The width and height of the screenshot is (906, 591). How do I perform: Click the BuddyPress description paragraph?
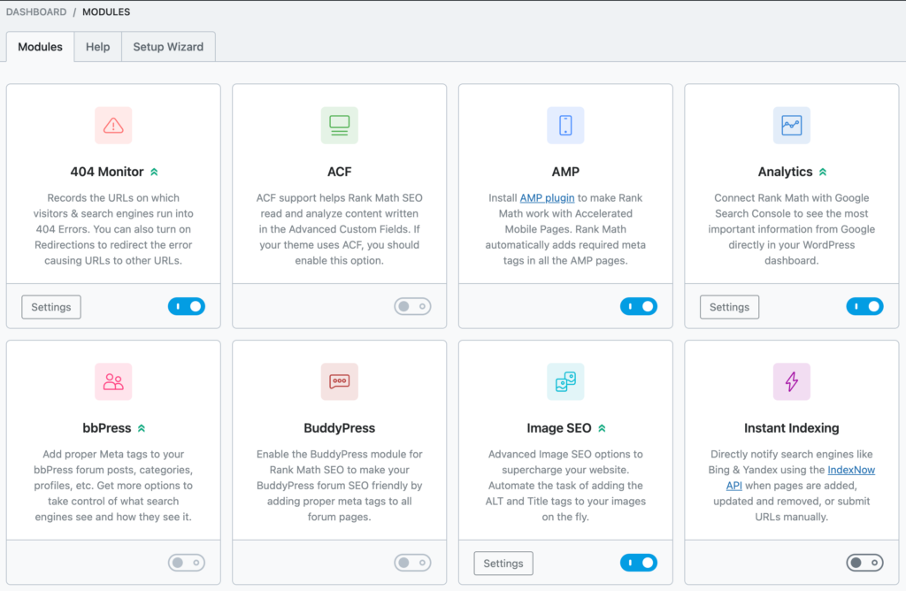pyautogui.click(x=339, y=486)
